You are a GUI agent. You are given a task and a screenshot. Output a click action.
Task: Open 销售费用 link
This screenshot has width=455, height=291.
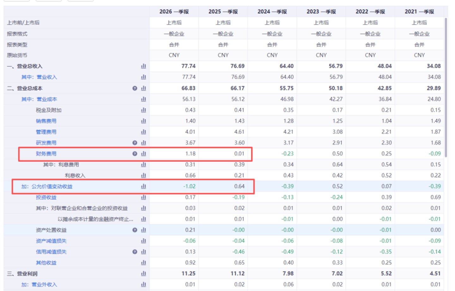coord(46,121)
